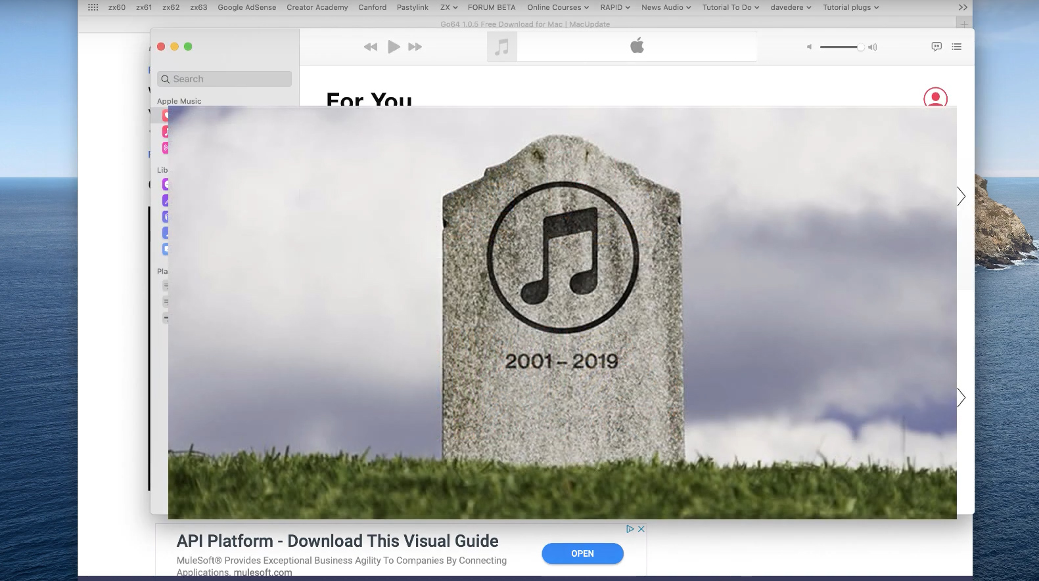
Task: Click the music note album artwork
Action: [x=502, y=47]
